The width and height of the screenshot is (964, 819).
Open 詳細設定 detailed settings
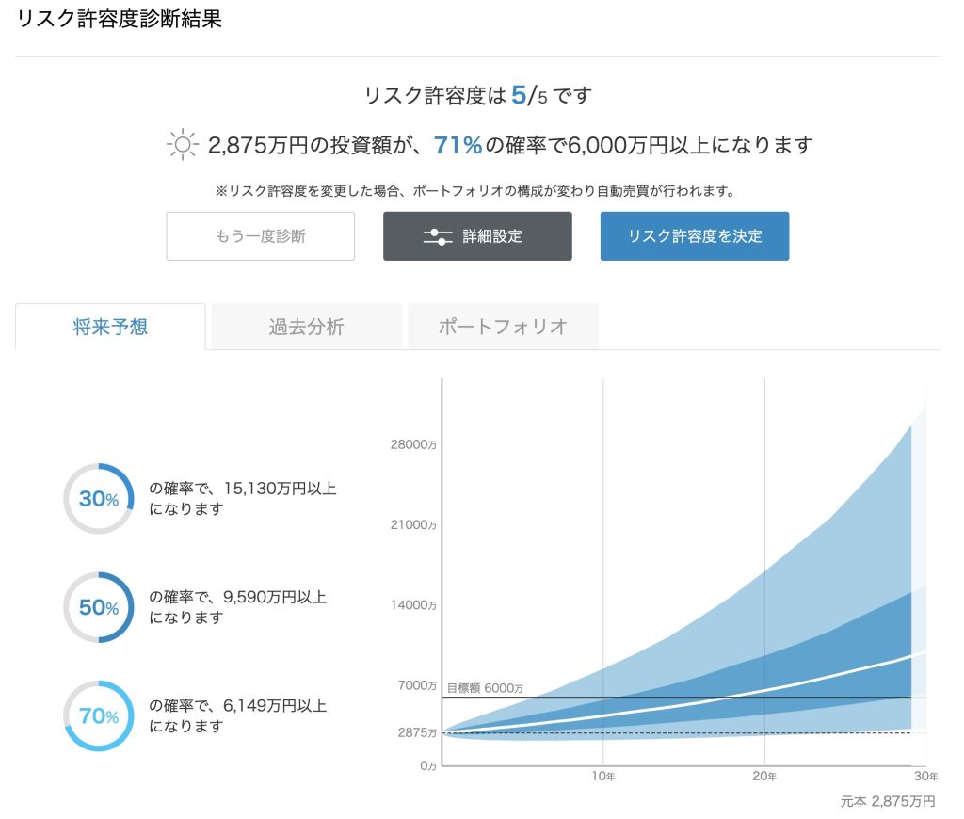tap(477, 236)
